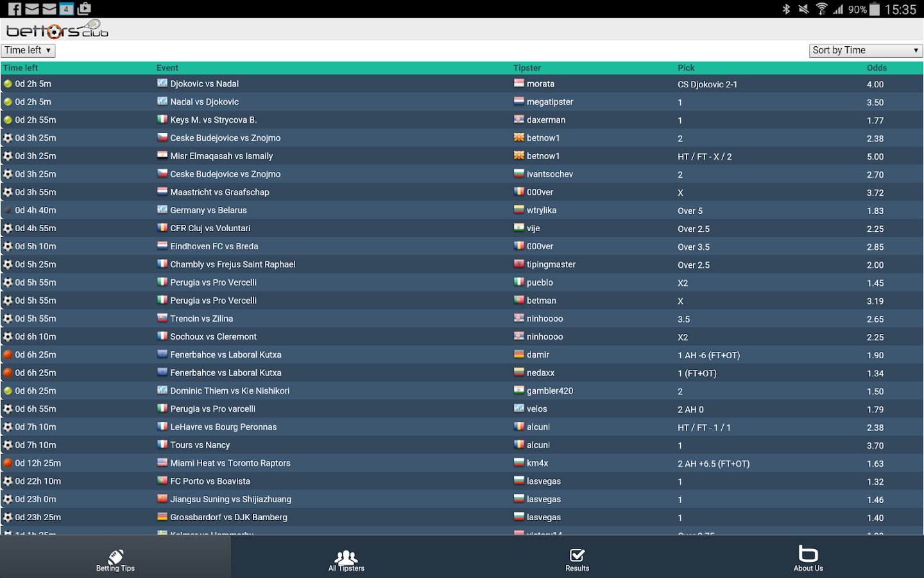This screenshot has width=924, height=578.
Task: Open Dominic Thiem vs Kie Nishikori
Action: (230, 391)
